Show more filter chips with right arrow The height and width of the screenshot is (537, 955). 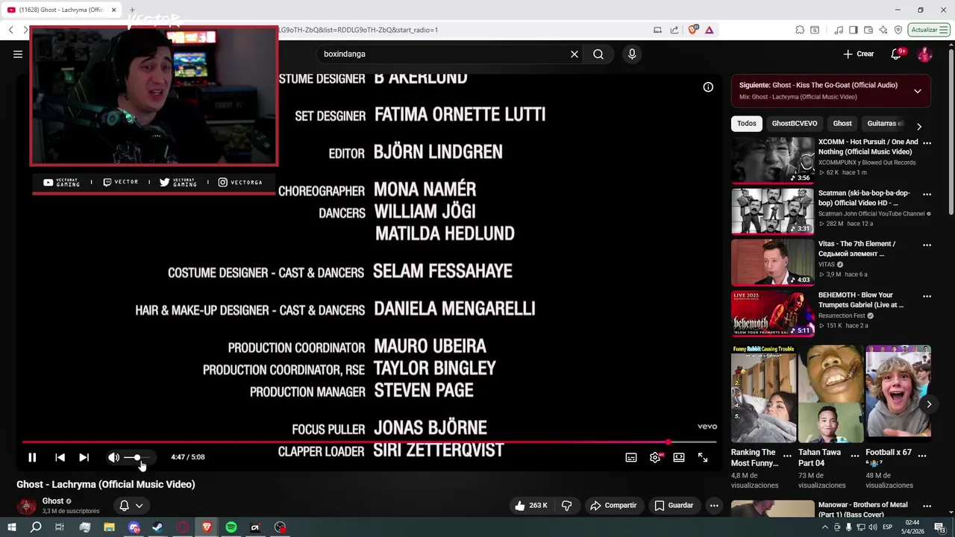[919, 127]
